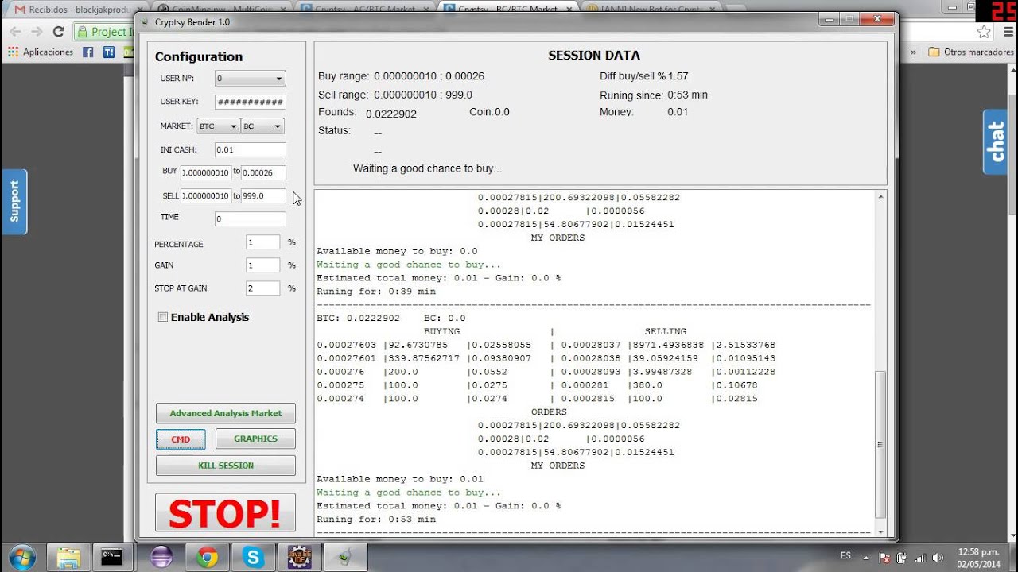Click the big red STOP! button
This screenshot has height=572, width=1018.
pos(225,513)
